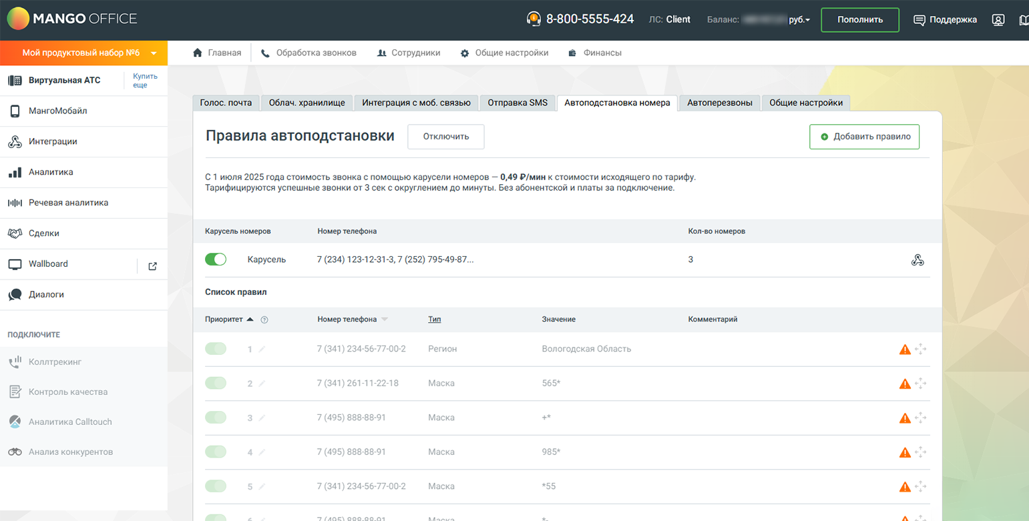Sort by Номер телефона column arrow
Viewport: 1029px width, 521px height.
click(x=385, y=320)
